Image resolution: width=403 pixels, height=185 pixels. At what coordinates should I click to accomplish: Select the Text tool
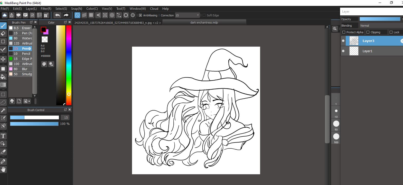coord(3,136)
